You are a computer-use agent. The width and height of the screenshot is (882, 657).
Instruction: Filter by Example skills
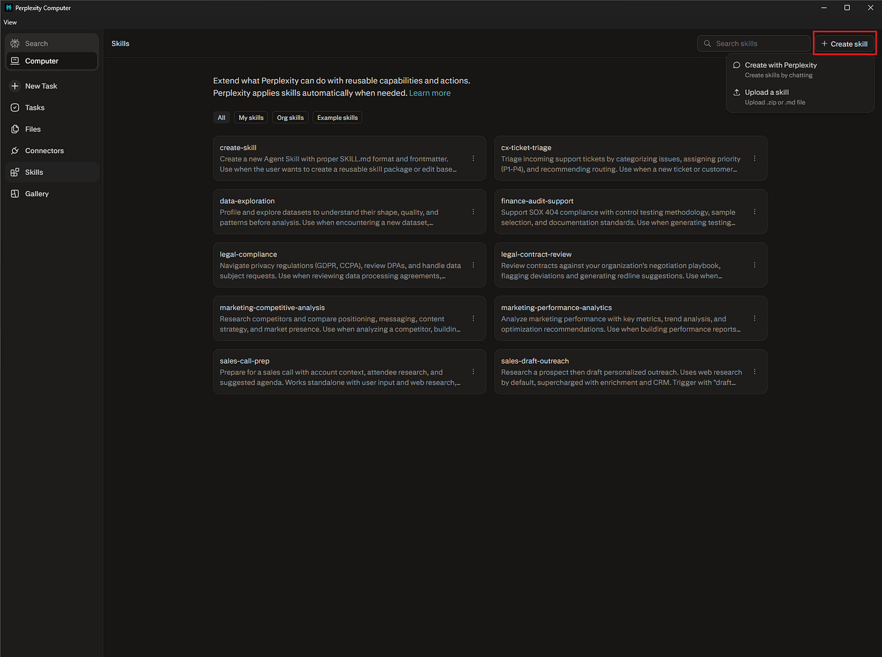[337, 117]
